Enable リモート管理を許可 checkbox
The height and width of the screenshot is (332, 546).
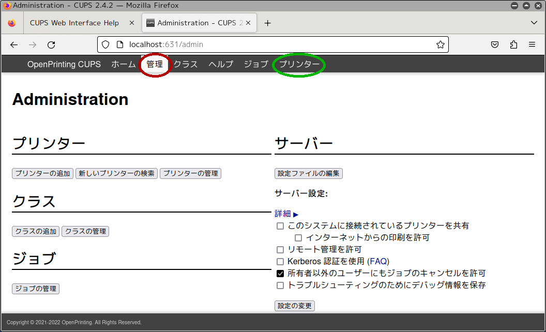pyautogui.click(x=280, y=250)
